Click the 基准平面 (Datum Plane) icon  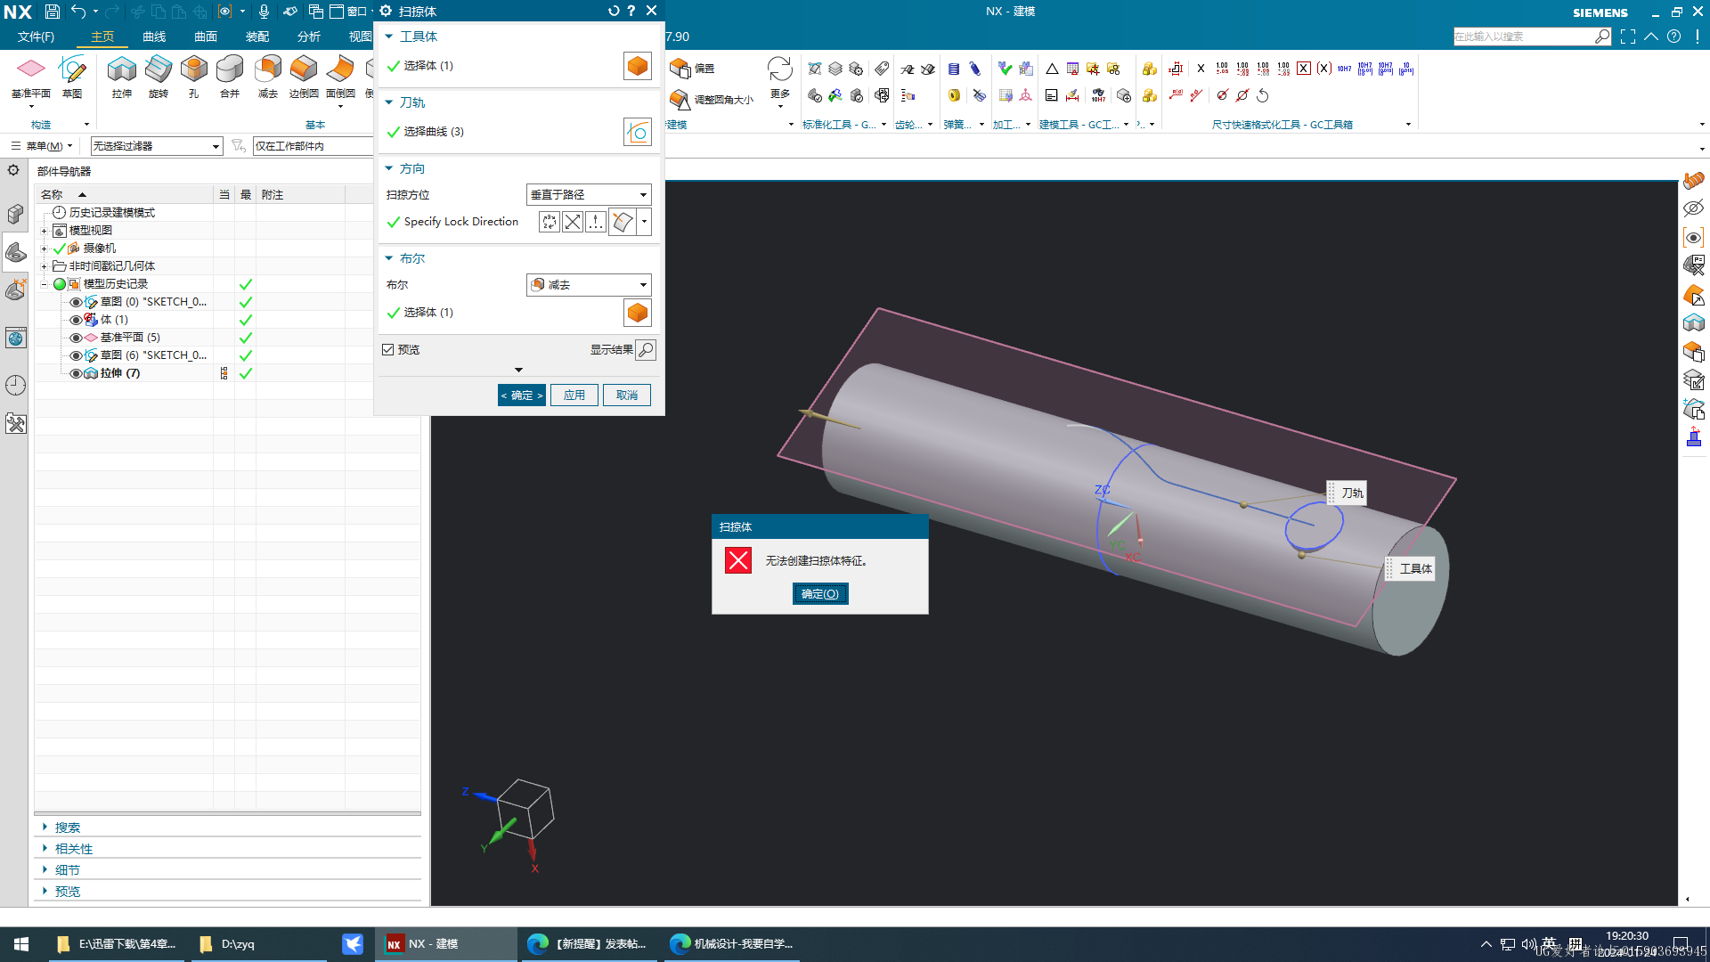(31, 69)
